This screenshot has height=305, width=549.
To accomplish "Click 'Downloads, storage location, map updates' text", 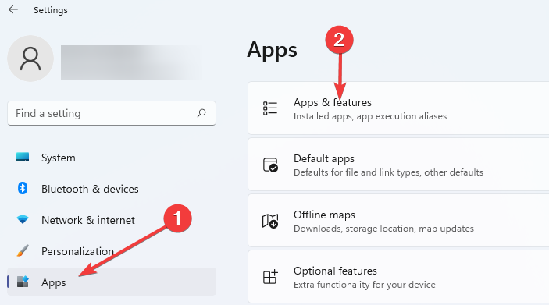I will (383, 229).
